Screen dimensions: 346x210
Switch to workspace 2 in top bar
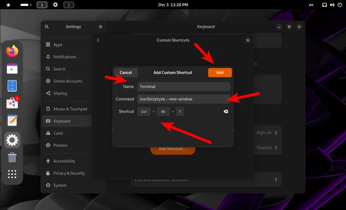[69, 5]
